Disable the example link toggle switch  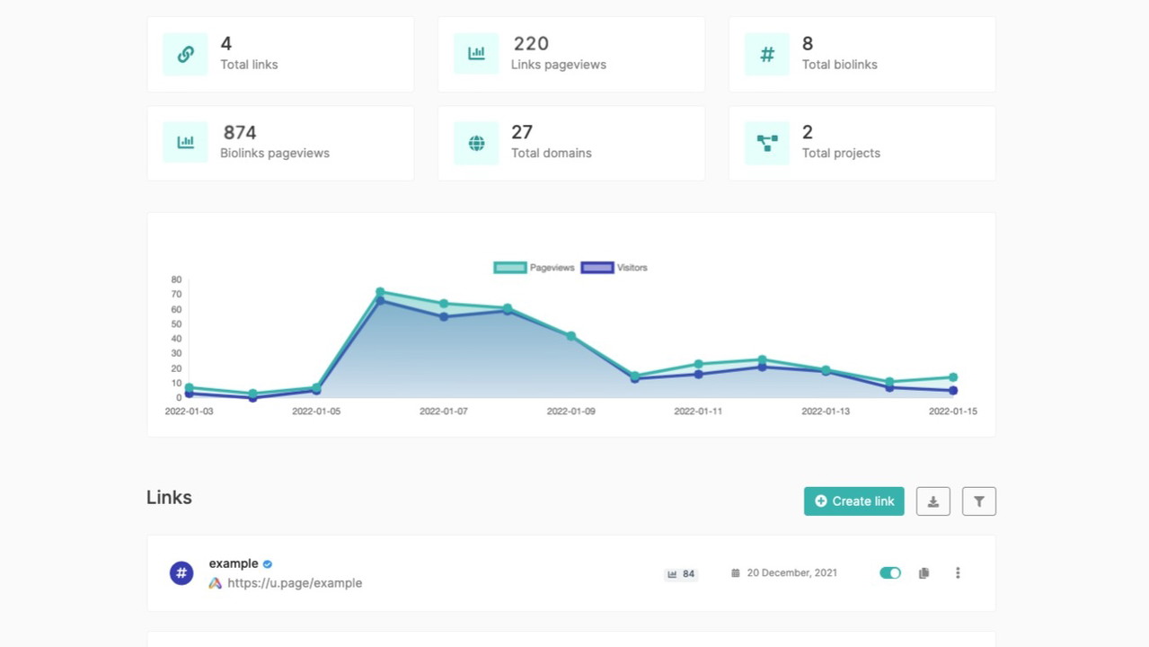[x=890, y=573]
